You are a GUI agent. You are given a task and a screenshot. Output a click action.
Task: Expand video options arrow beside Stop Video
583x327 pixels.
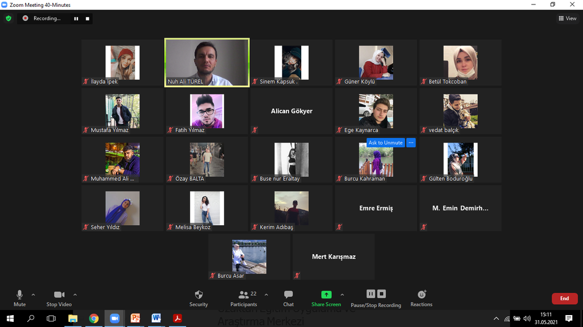coord(75,295)
